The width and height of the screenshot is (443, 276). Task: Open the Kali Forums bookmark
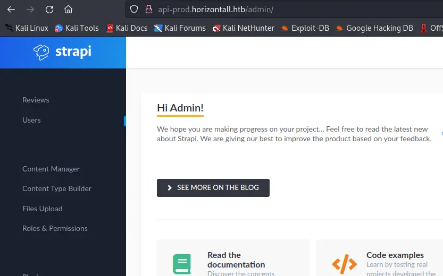tap(180, 28)
